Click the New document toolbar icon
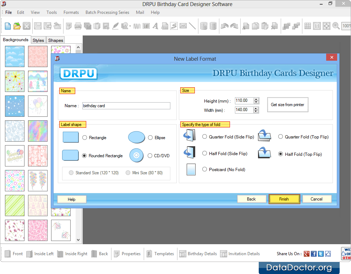This screenshot has height=274, width=351. [x=8, y=26]
